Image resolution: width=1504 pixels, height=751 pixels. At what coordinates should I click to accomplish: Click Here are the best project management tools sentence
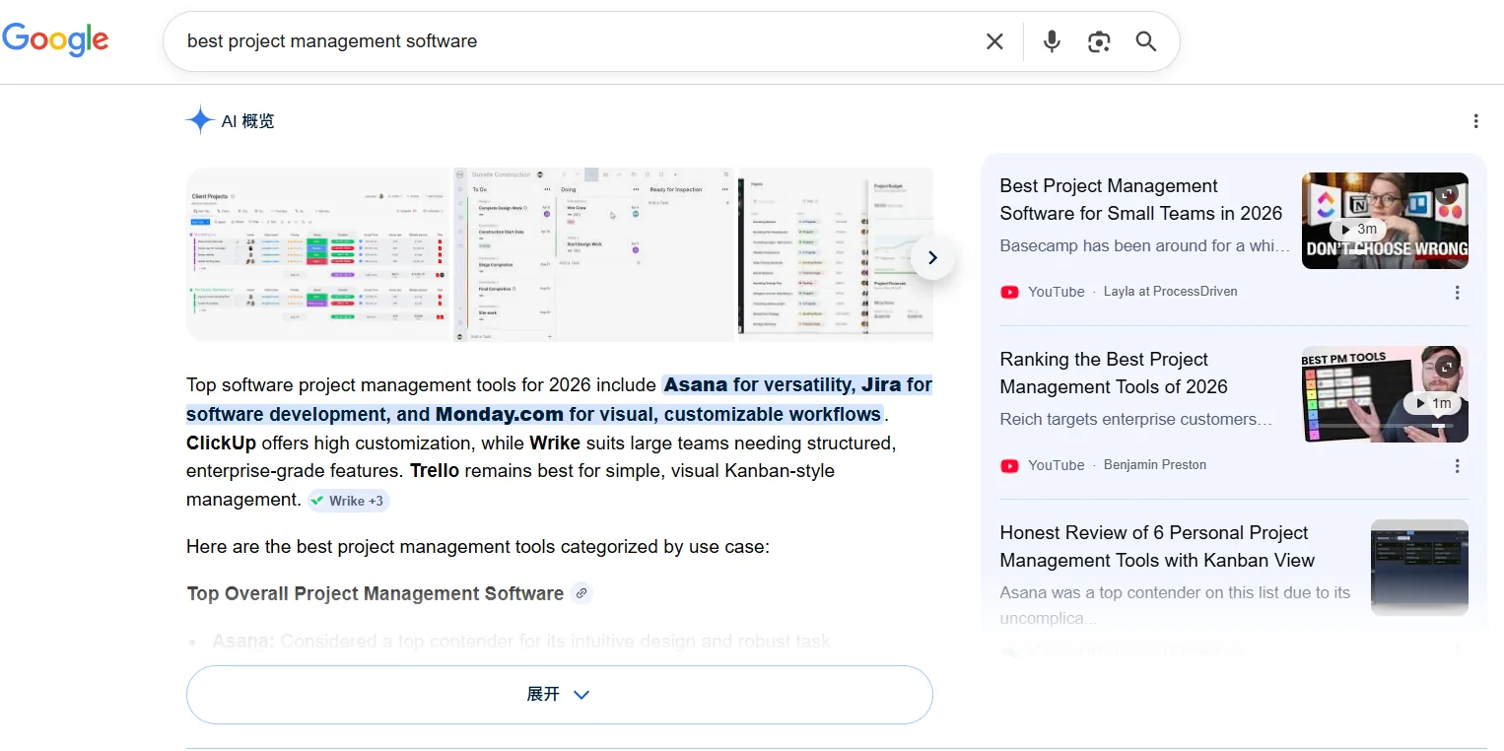(x=478, y=547)
